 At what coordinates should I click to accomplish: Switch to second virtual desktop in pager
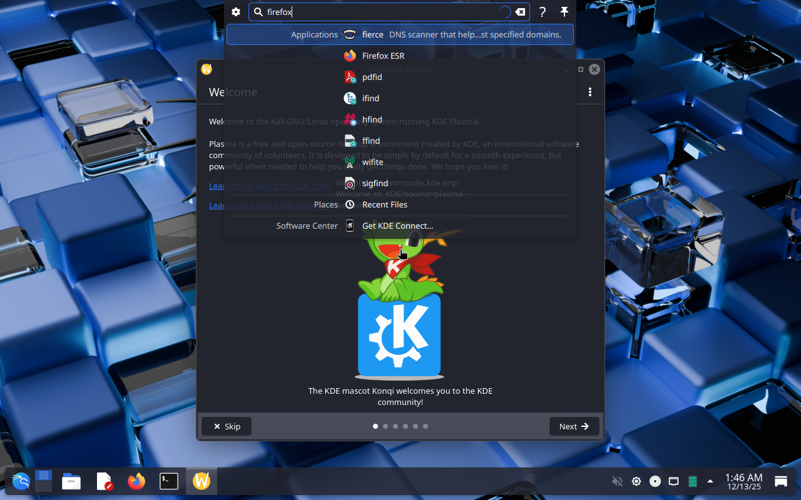click(43, 487)
